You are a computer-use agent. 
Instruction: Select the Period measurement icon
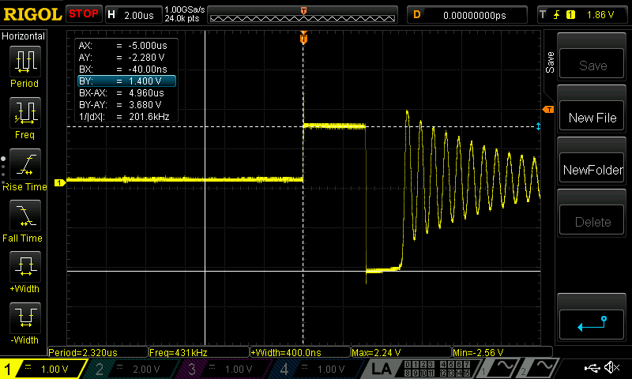24,66
